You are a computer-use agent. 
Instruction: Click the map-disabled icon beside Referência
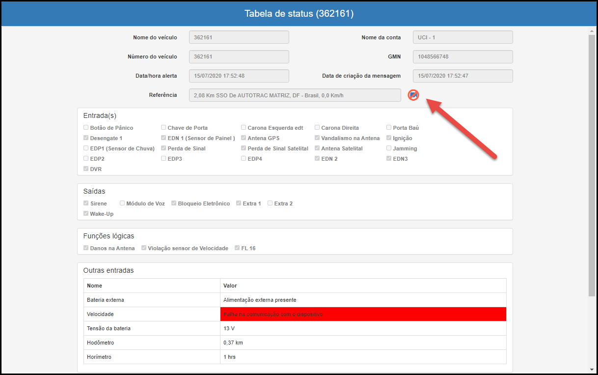pos(413,95)
